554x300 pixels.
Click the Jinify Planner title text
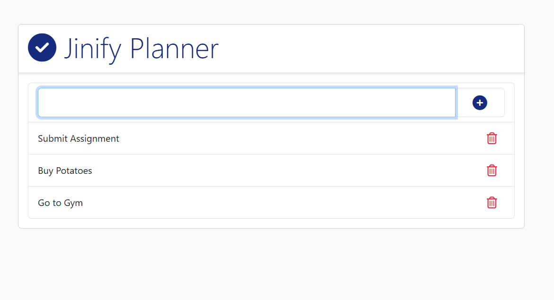pyautogui.click(x=141, y=48)
